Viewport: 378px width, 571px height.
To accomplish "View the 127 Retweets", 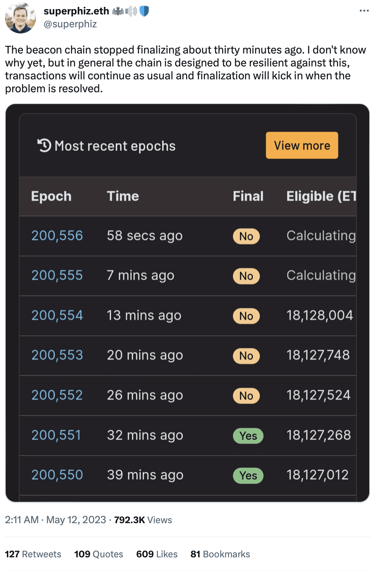I will pyautogui.click(x=33, y=554).
